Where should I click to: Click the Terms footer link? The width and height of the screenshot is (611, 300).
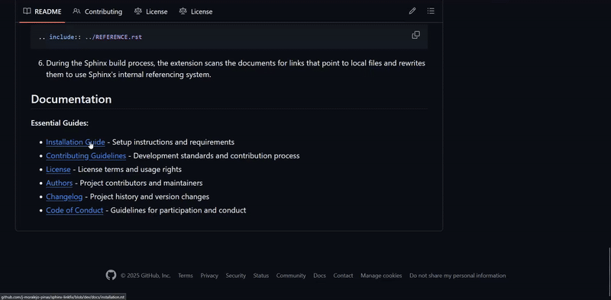pyautogui.click(x=186, y=276)
